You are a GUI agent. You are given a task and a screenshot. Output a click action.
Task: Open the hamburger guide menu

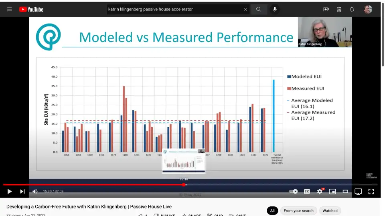coord(10,9)
